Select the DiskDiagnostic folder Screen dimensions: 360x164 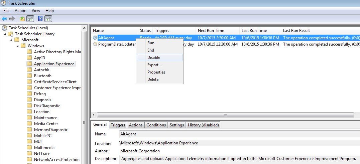click(47, 105)
